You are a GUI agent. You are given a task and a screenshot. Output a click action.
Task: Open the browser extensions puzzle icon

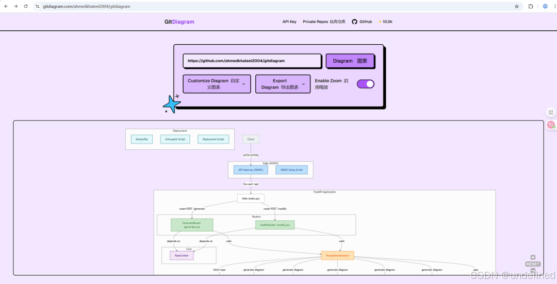(531, 6)
